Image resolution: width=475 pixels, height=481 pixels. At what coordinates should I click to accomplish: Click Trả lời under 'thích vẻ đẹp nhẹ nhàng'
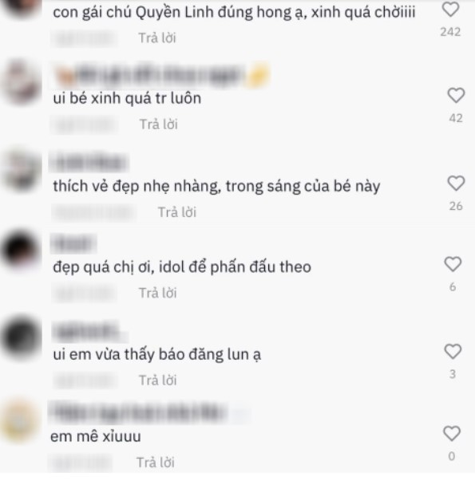177,212
